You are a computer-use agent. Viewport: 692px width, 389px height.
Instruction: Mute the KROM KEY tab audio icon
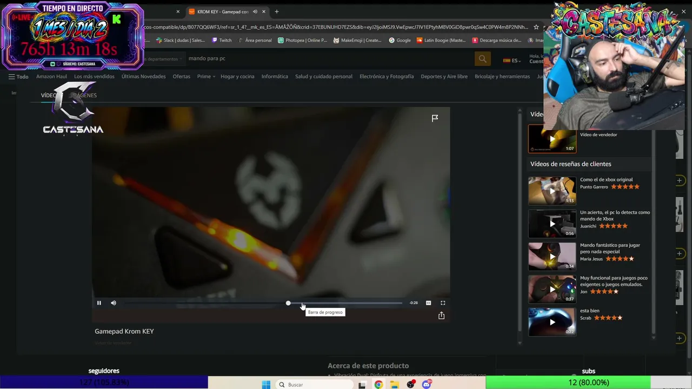(255, 11)
